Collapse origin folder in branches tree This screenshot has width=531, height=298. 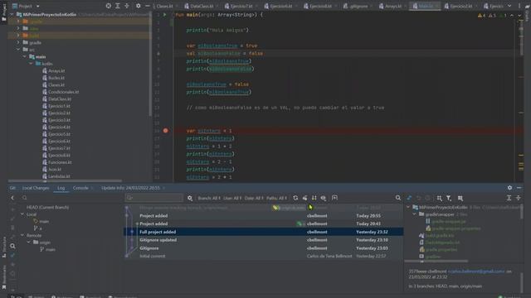29,243
